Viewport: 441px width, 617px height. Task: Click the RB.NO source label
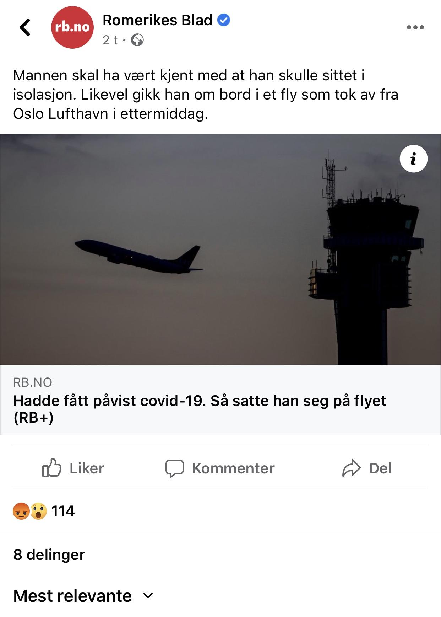[x=33, y=382]
